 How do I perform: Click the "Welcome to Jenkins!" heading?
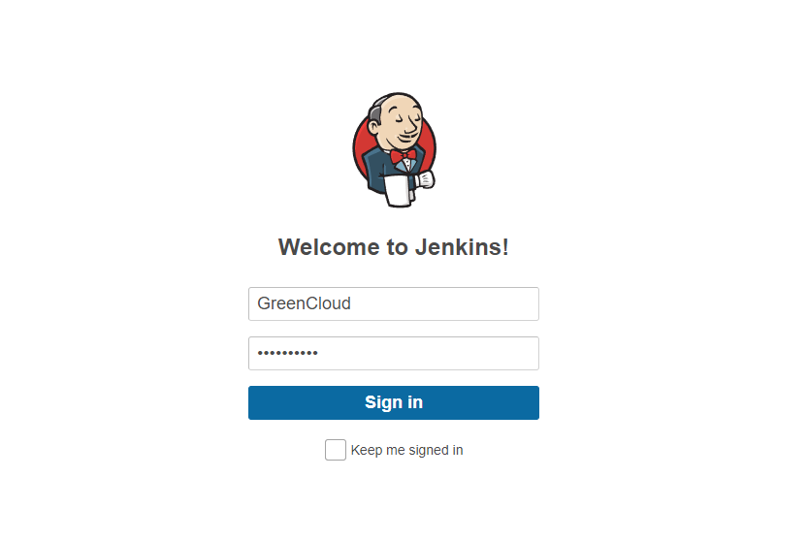pyautogui.click(x=394, y=247)
